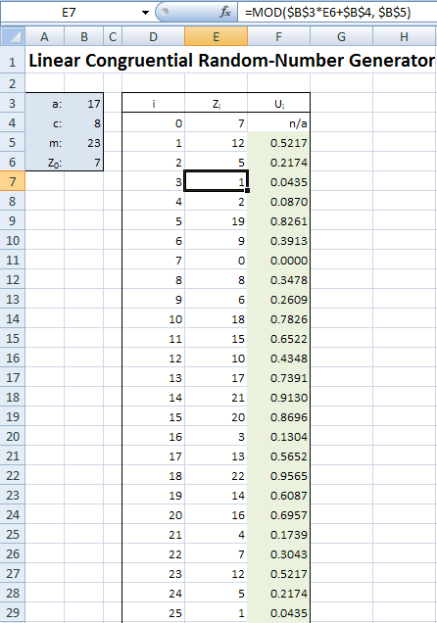Screen dimensions: 437x623
Task: Click cell with value 0.4348
Action: pyautogui.click(x=279, y=359)
